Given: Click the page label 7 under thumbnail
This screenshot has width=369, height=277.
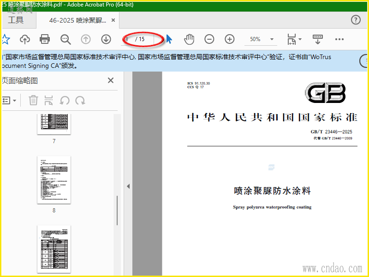Looking at the screenshot, I should (x=54, y=141).
